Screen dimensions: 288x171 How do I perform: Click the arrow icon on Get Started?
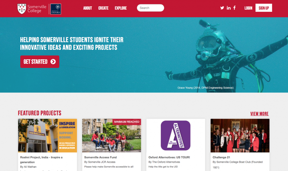(x=53, y=62)
